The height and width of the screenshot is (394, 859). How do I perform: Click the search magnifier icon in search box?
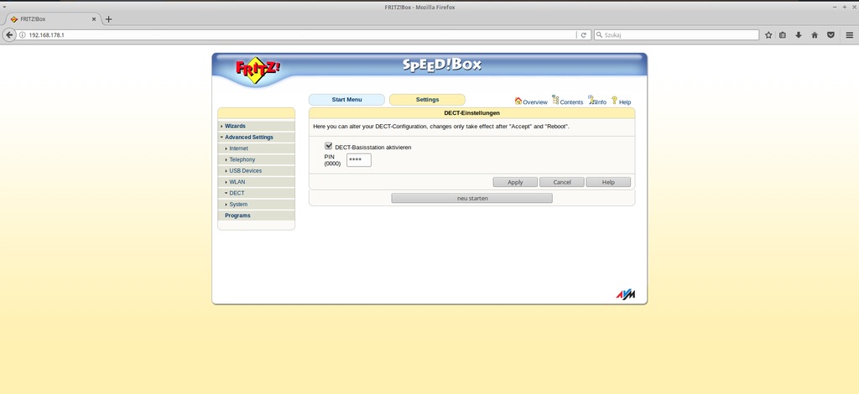[599, 35]
